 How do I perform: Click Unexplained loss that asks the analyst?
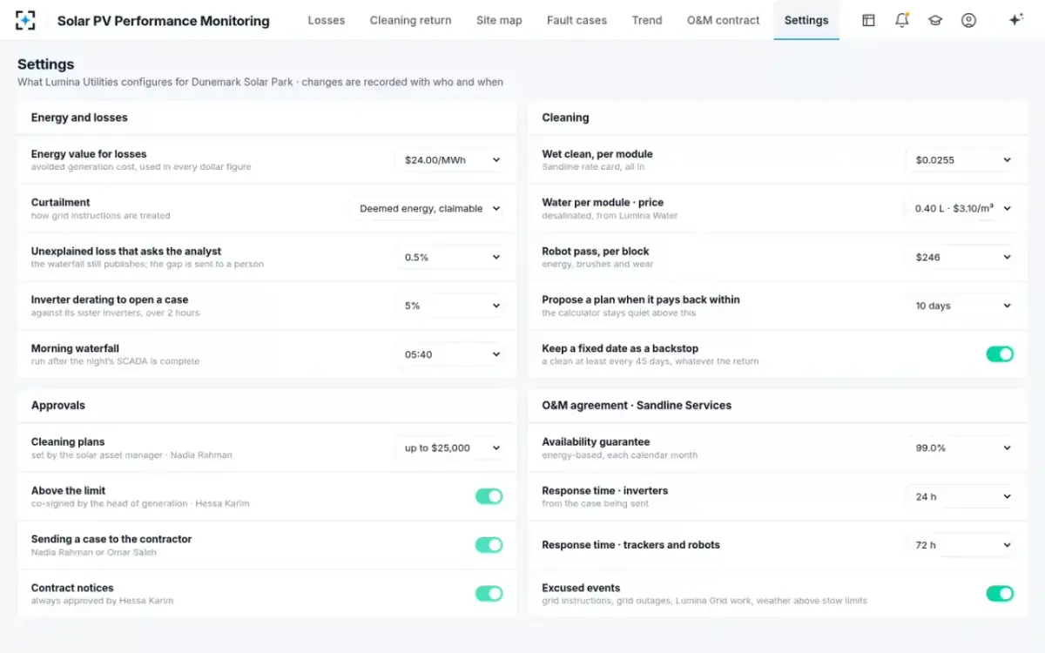point(126,251)
